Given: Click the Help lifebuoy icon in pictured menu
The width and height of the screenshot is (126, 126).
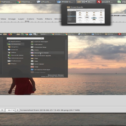Looking at the screenshot, I should [x=32, y=67].
